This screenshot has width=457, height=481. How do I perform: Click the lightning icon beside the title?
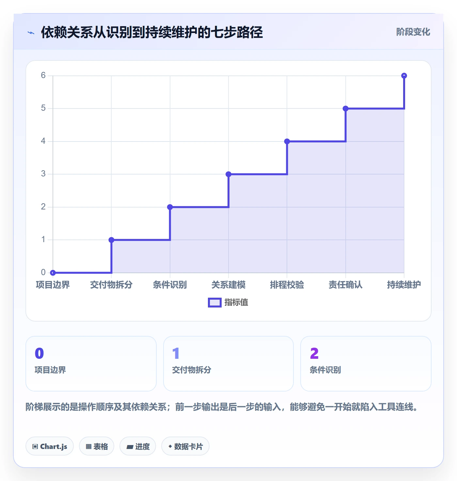coord(31,33)
